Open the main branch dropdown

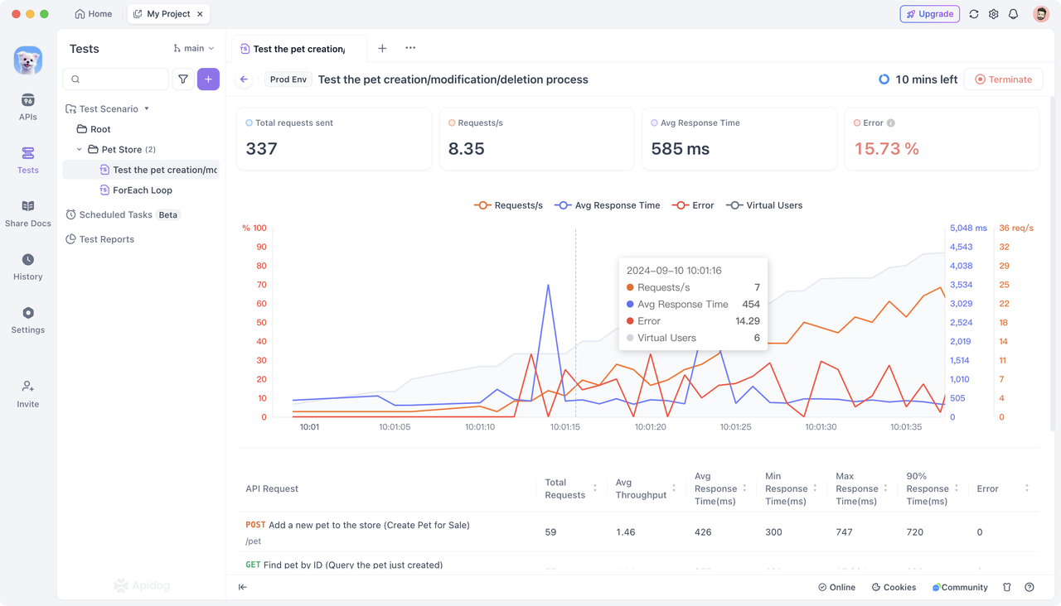(194, 49)
